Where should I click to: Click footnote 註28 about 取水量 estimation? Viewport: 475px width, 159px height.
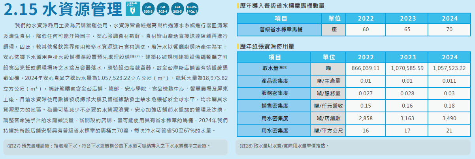[x=285, y=146]
